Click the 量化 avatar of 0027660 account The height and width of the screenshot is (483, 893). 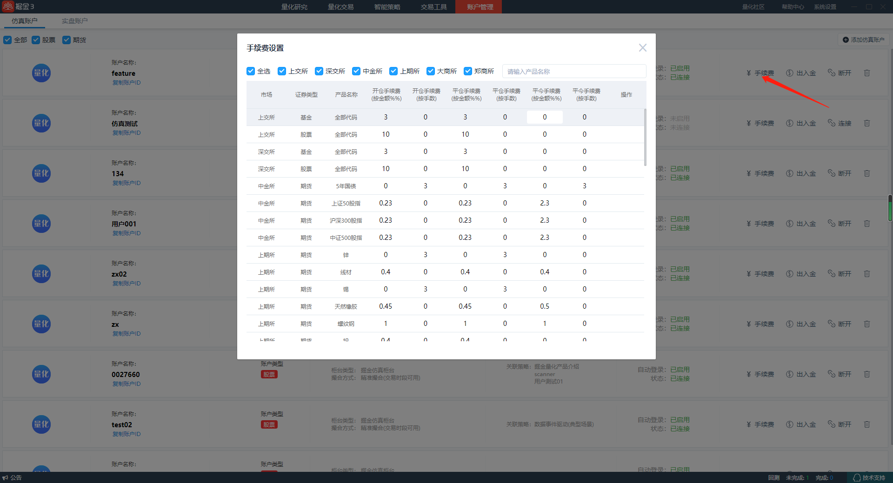(x=41, y=374)
